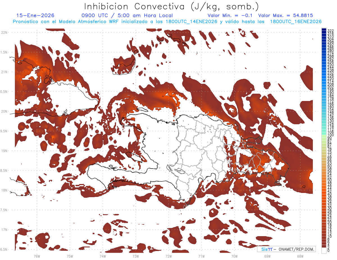Click the "68W" longitude label

pyautogui.click(x=300, y=256)
